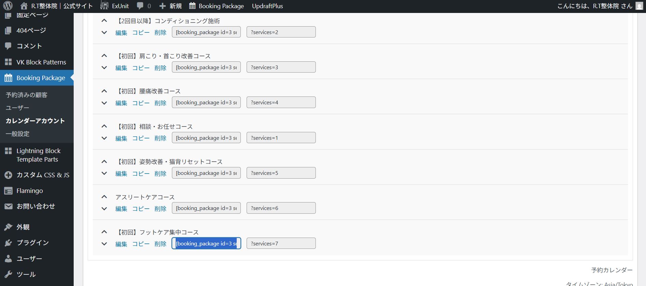The width and height of the screenshot is (646, 286).
Task: Open 一般設定 submenu item
Action: click(18, 134)
